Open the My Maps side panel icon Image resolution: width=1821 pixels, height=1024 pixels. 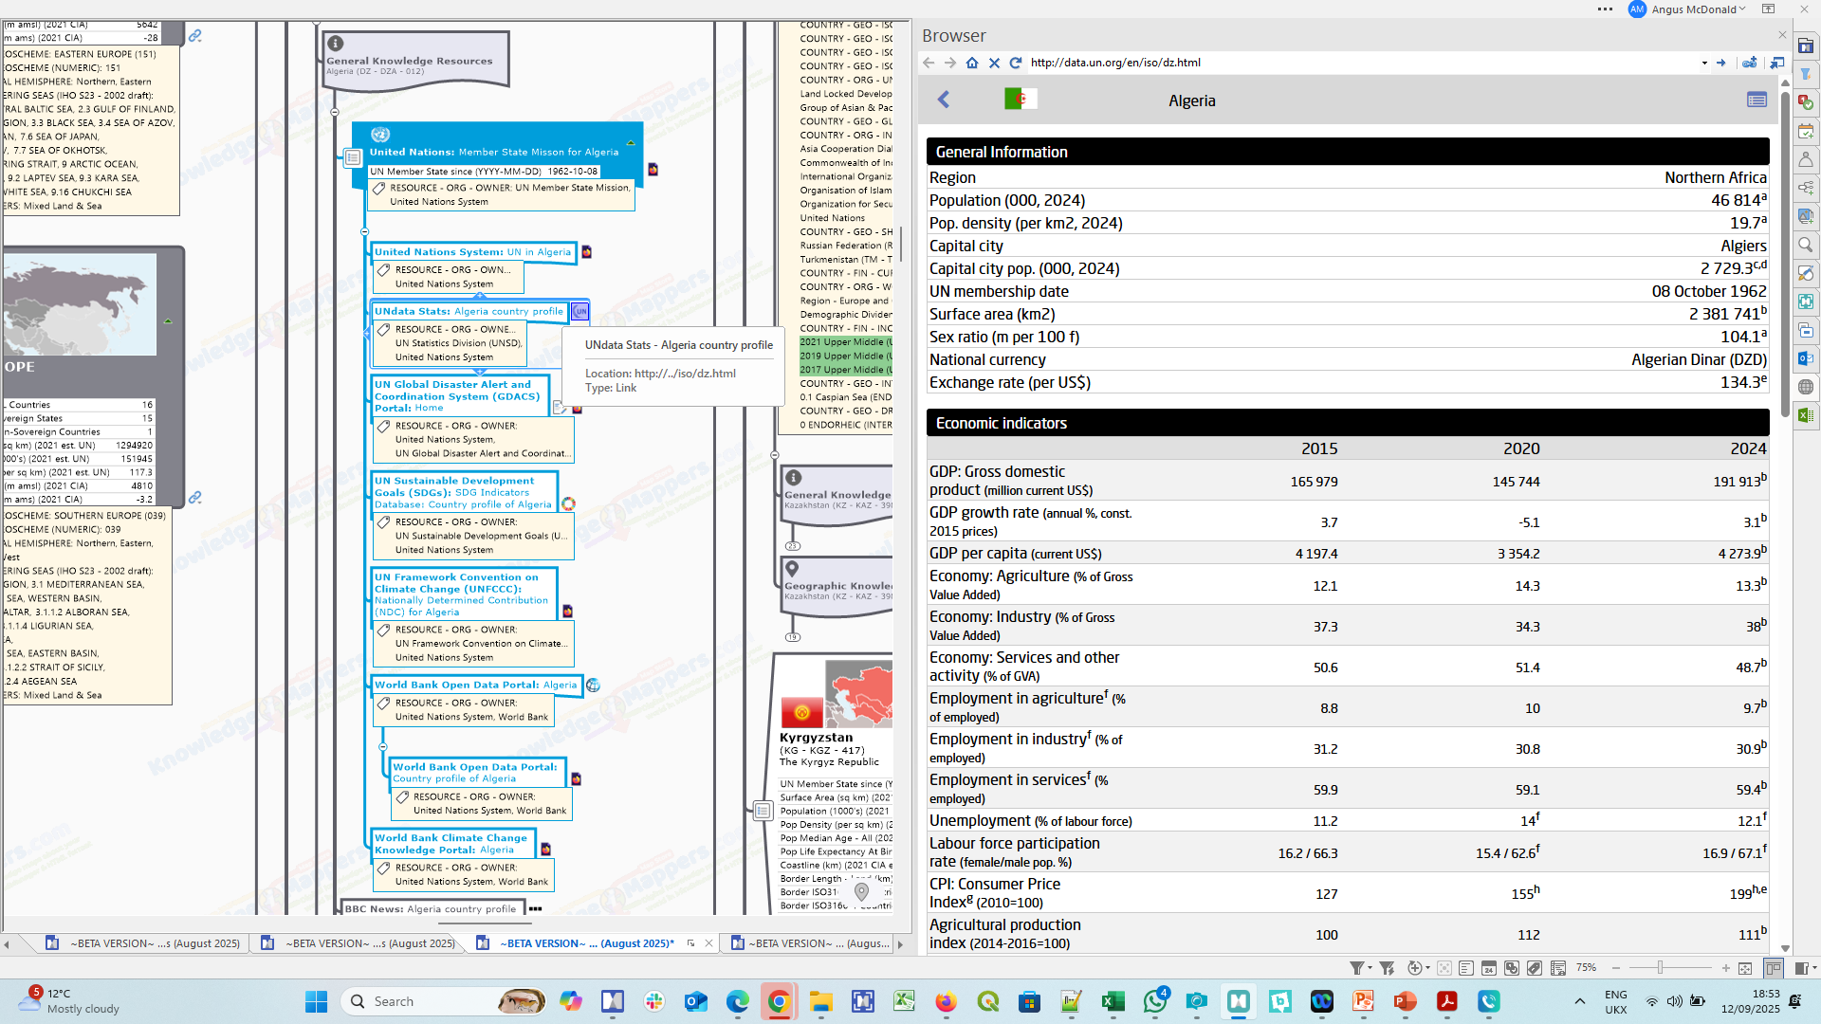point(1806,46)
